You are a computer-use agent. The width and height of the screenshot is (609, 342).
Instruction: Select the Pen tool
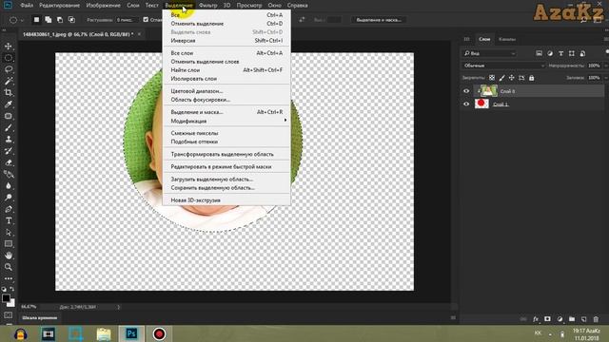[9, 209]
